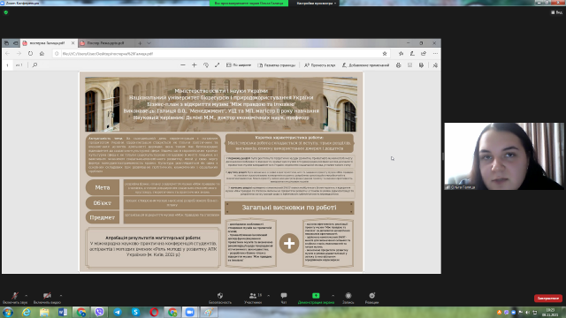The height and width of the screenshot is (318, 566).
Task: Click the browser address bar
Action: [x=220, y=53]
